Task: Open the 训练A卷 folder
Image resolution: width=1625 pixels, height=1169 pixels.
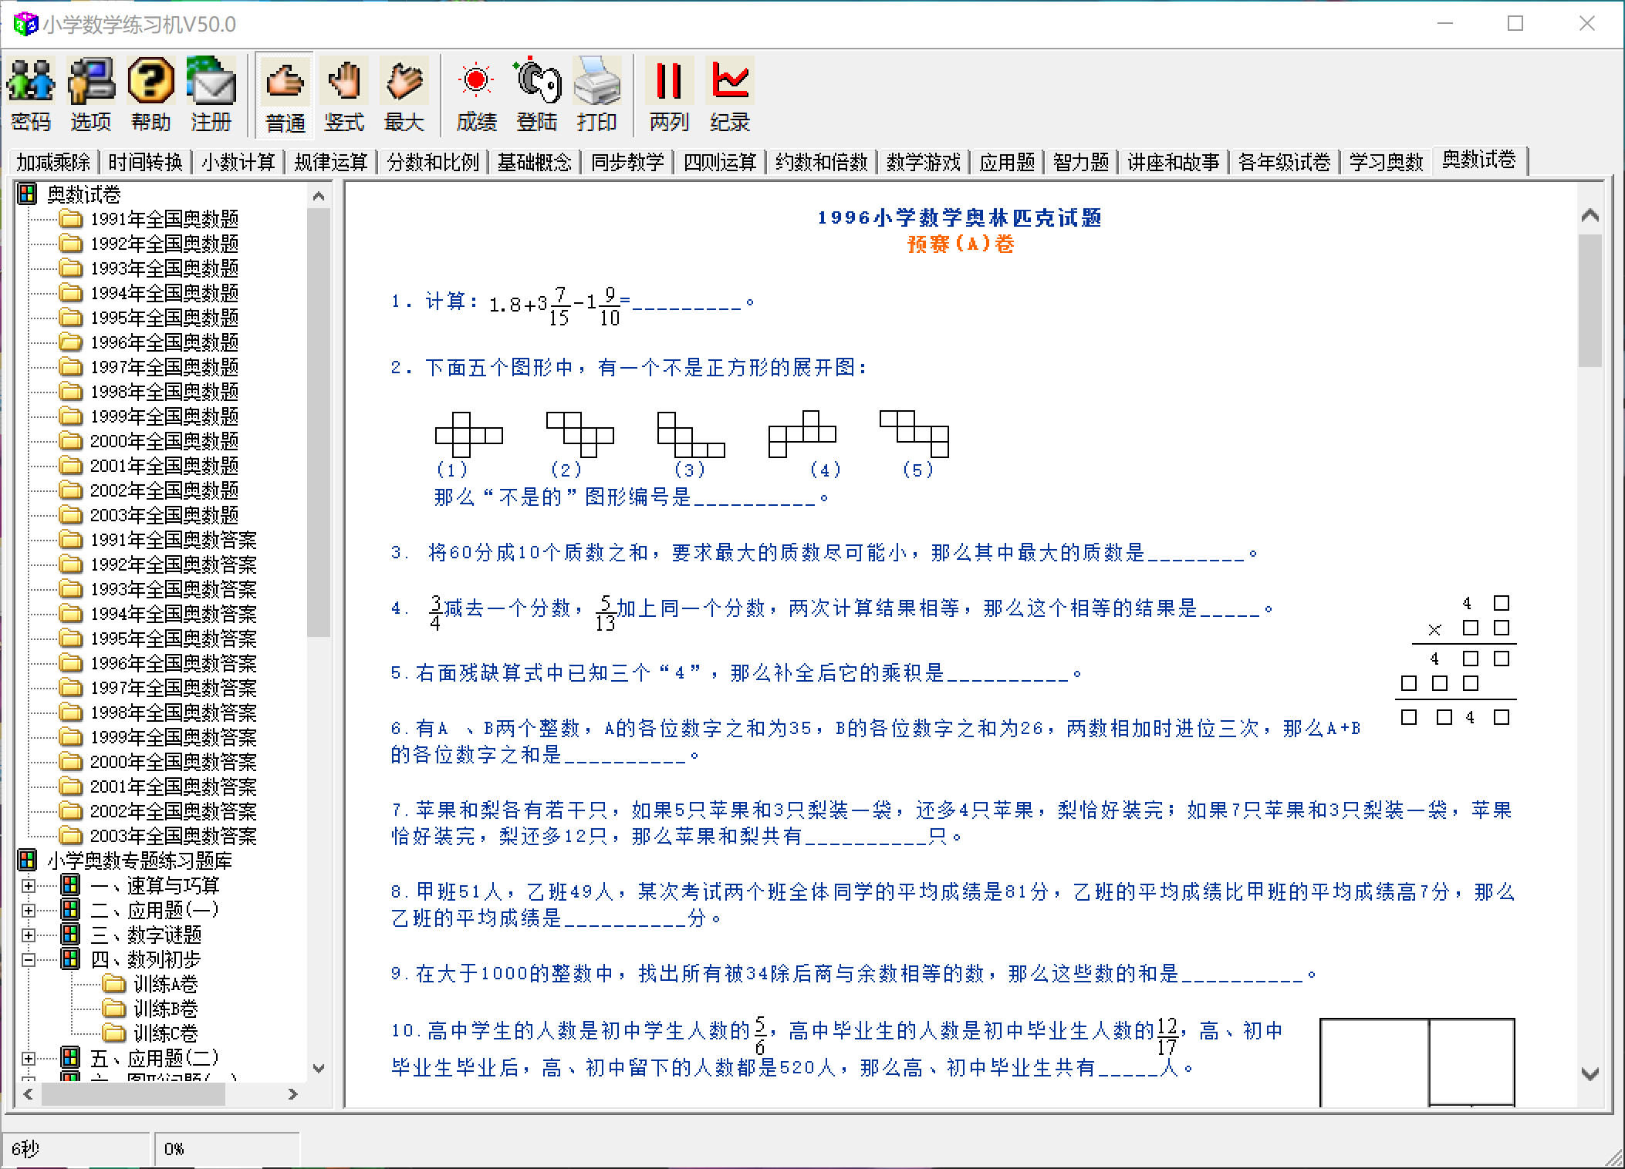Action: click(x=151, y=983)
